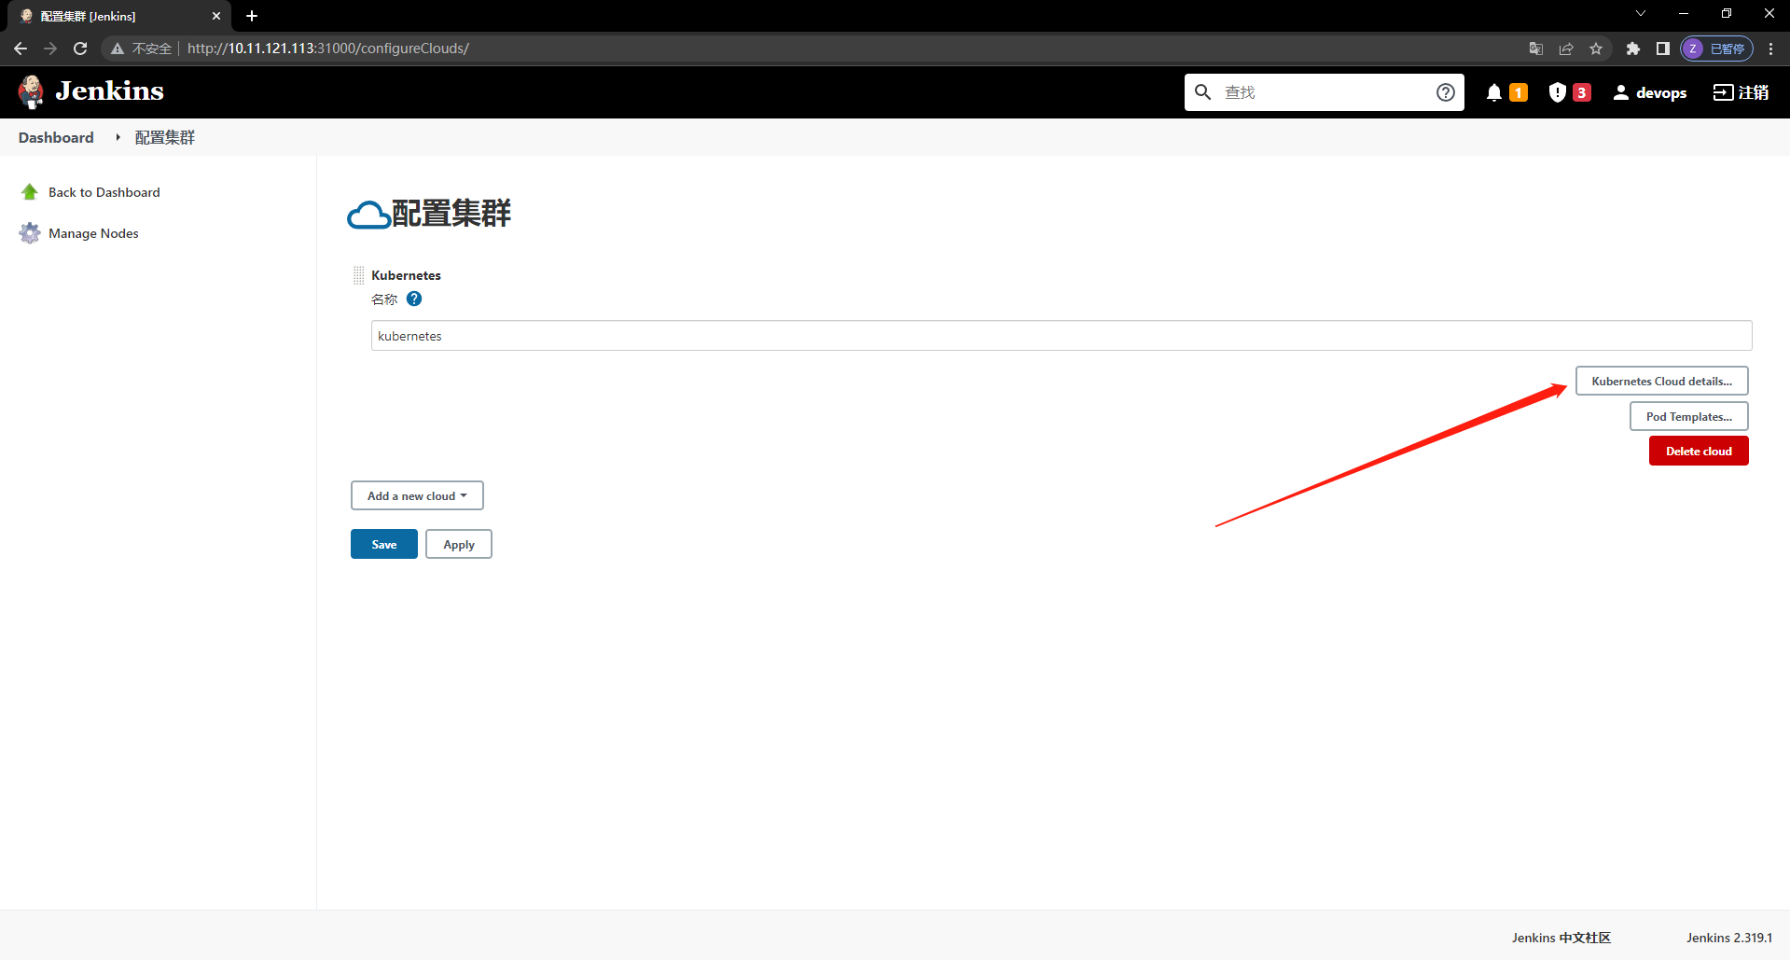Open the Chrome three-dot menu

1770,49
